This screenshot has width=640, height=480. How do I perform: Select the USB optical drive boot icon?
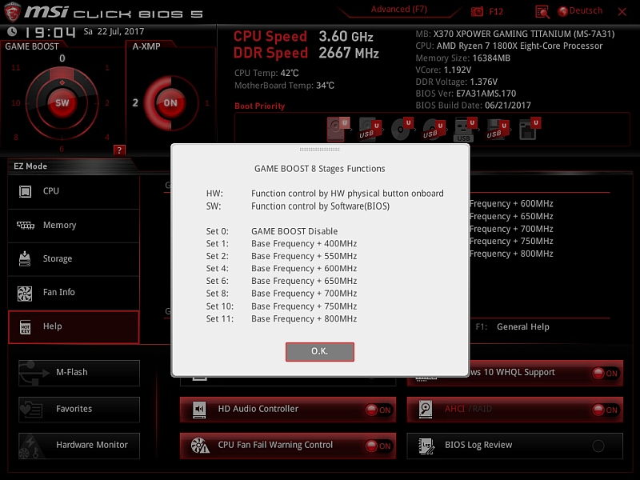(434, 129)
